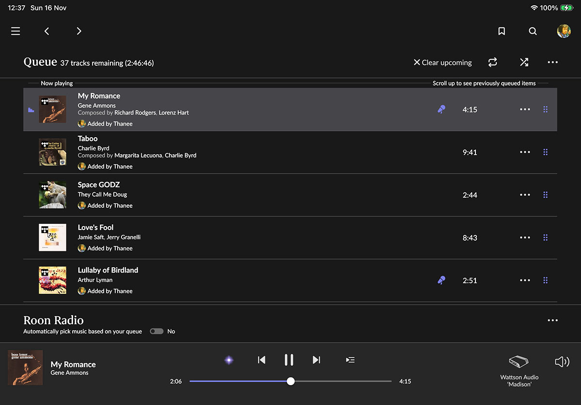Open Charlie Byrd artist link under Taboo

tap(93, 148)
